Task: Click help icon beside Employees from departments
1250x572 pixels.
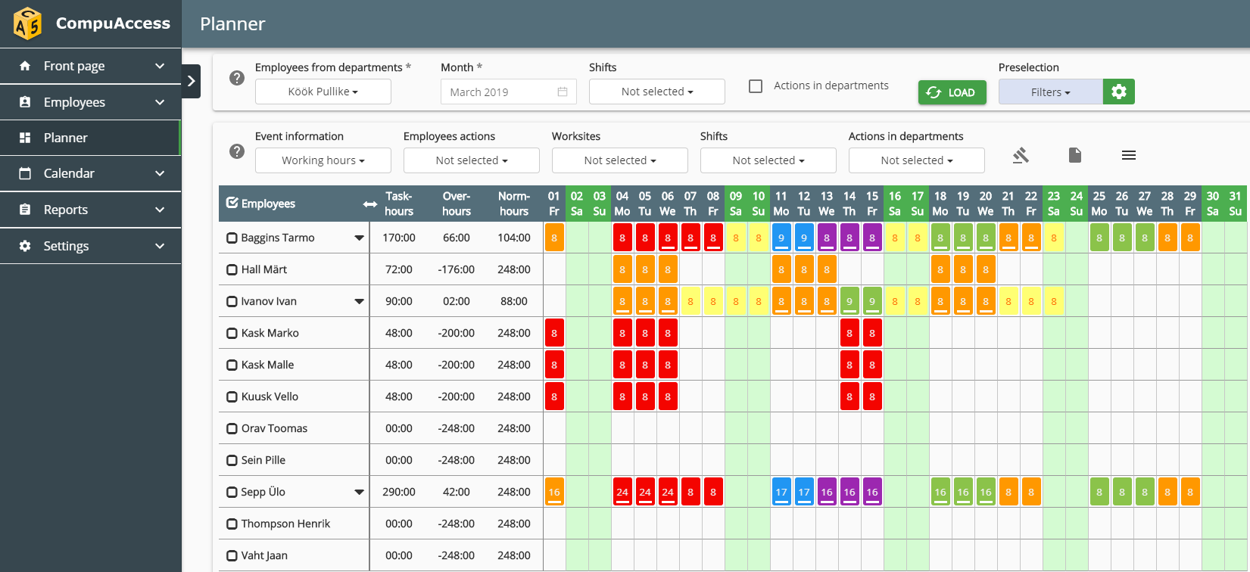Action: pos(237,78)
